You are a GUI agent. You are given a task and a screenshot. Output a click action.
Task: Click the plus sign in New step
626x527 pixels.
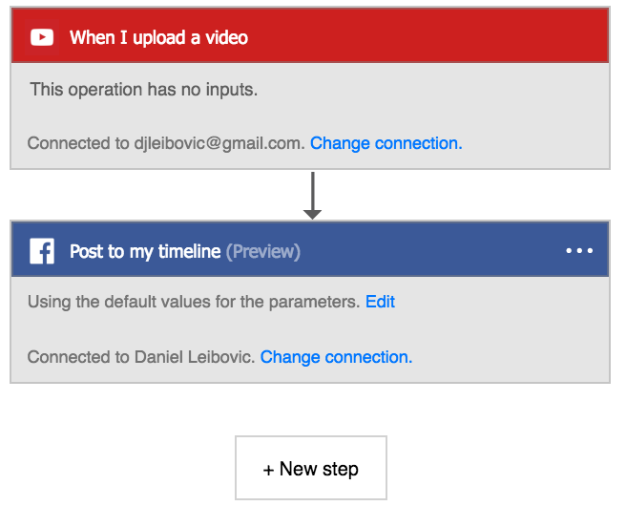(x=269, y=469)
